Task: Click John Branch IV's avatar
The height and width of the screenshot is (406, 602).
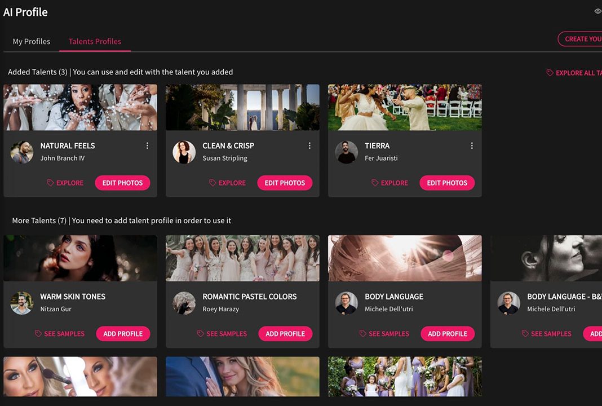Action: click(22, 152)
